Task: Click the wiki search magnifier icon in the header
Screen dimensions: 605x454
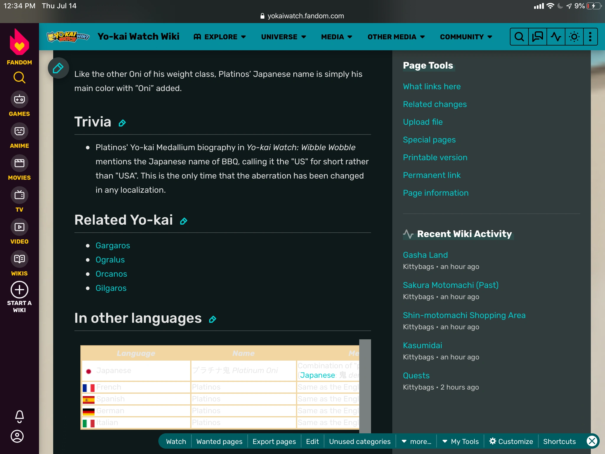Action: [x=519, y=37]
